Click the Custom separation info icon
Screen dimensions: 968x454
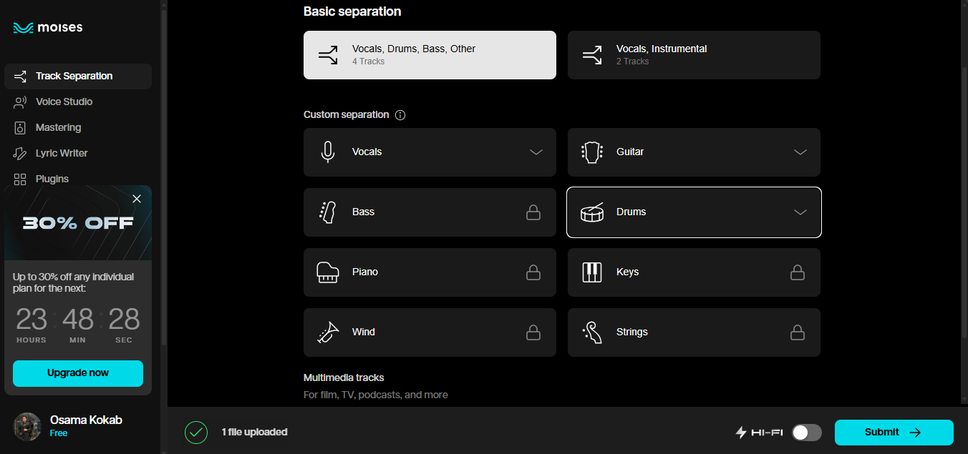[x=400, y=114]
